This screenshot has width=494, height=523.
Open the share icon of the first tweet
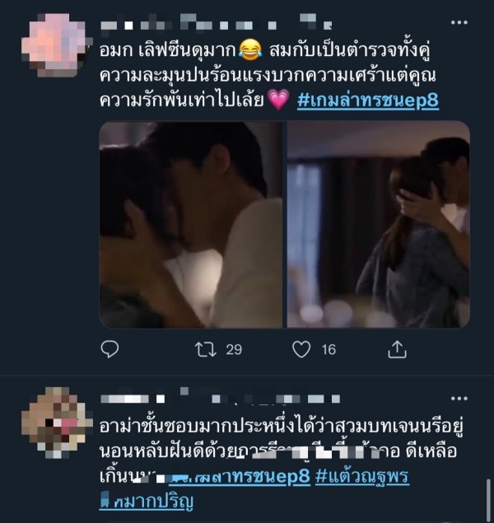[x=397, y=349]
